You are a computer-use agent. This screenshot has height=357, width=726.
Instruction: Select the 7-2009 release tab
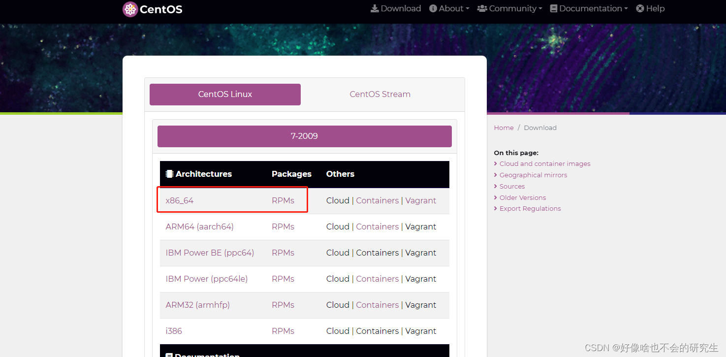click(305, 136)
